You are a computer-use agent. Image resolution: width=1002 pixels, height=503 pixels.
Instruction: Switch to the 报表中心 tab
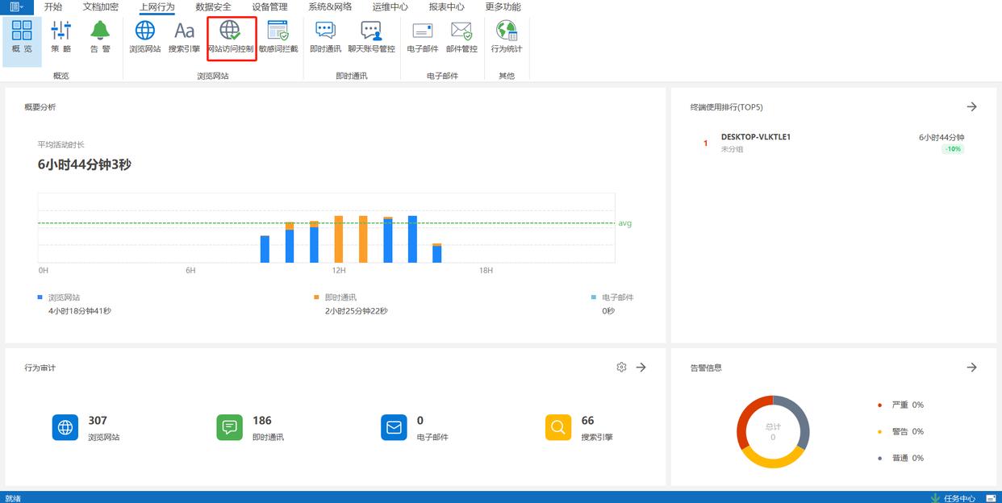pyautogui.click(x=446, y=6)
